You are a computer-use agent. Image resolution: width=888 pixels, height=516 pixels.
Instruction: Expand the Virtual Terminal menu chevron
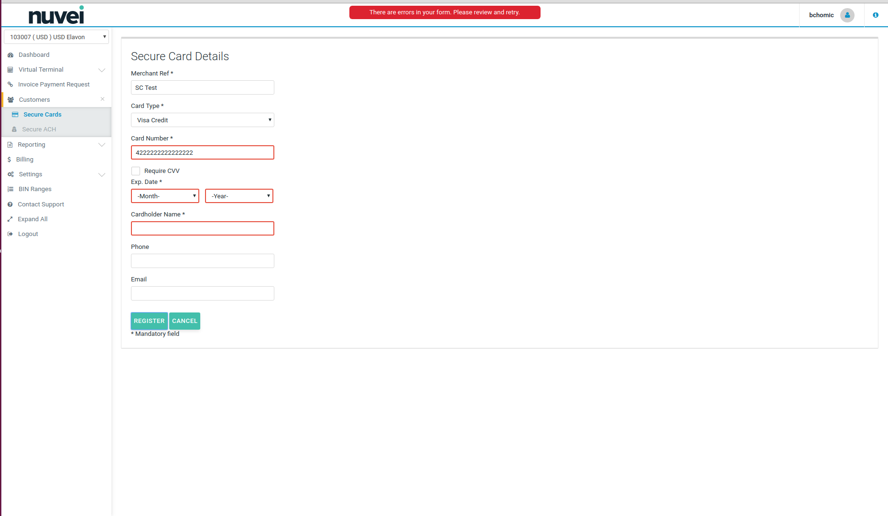(x=102, y=70)
